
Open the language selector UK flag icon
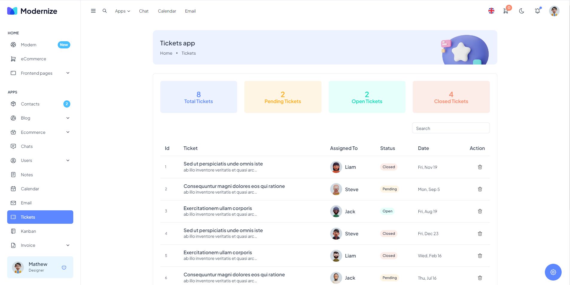point(491,11)
